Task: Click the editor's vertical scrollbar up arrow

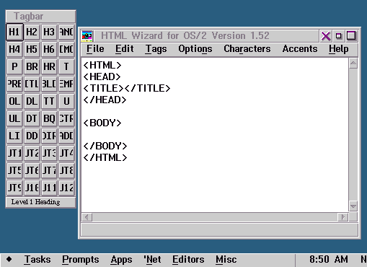Action: point(353,64)
